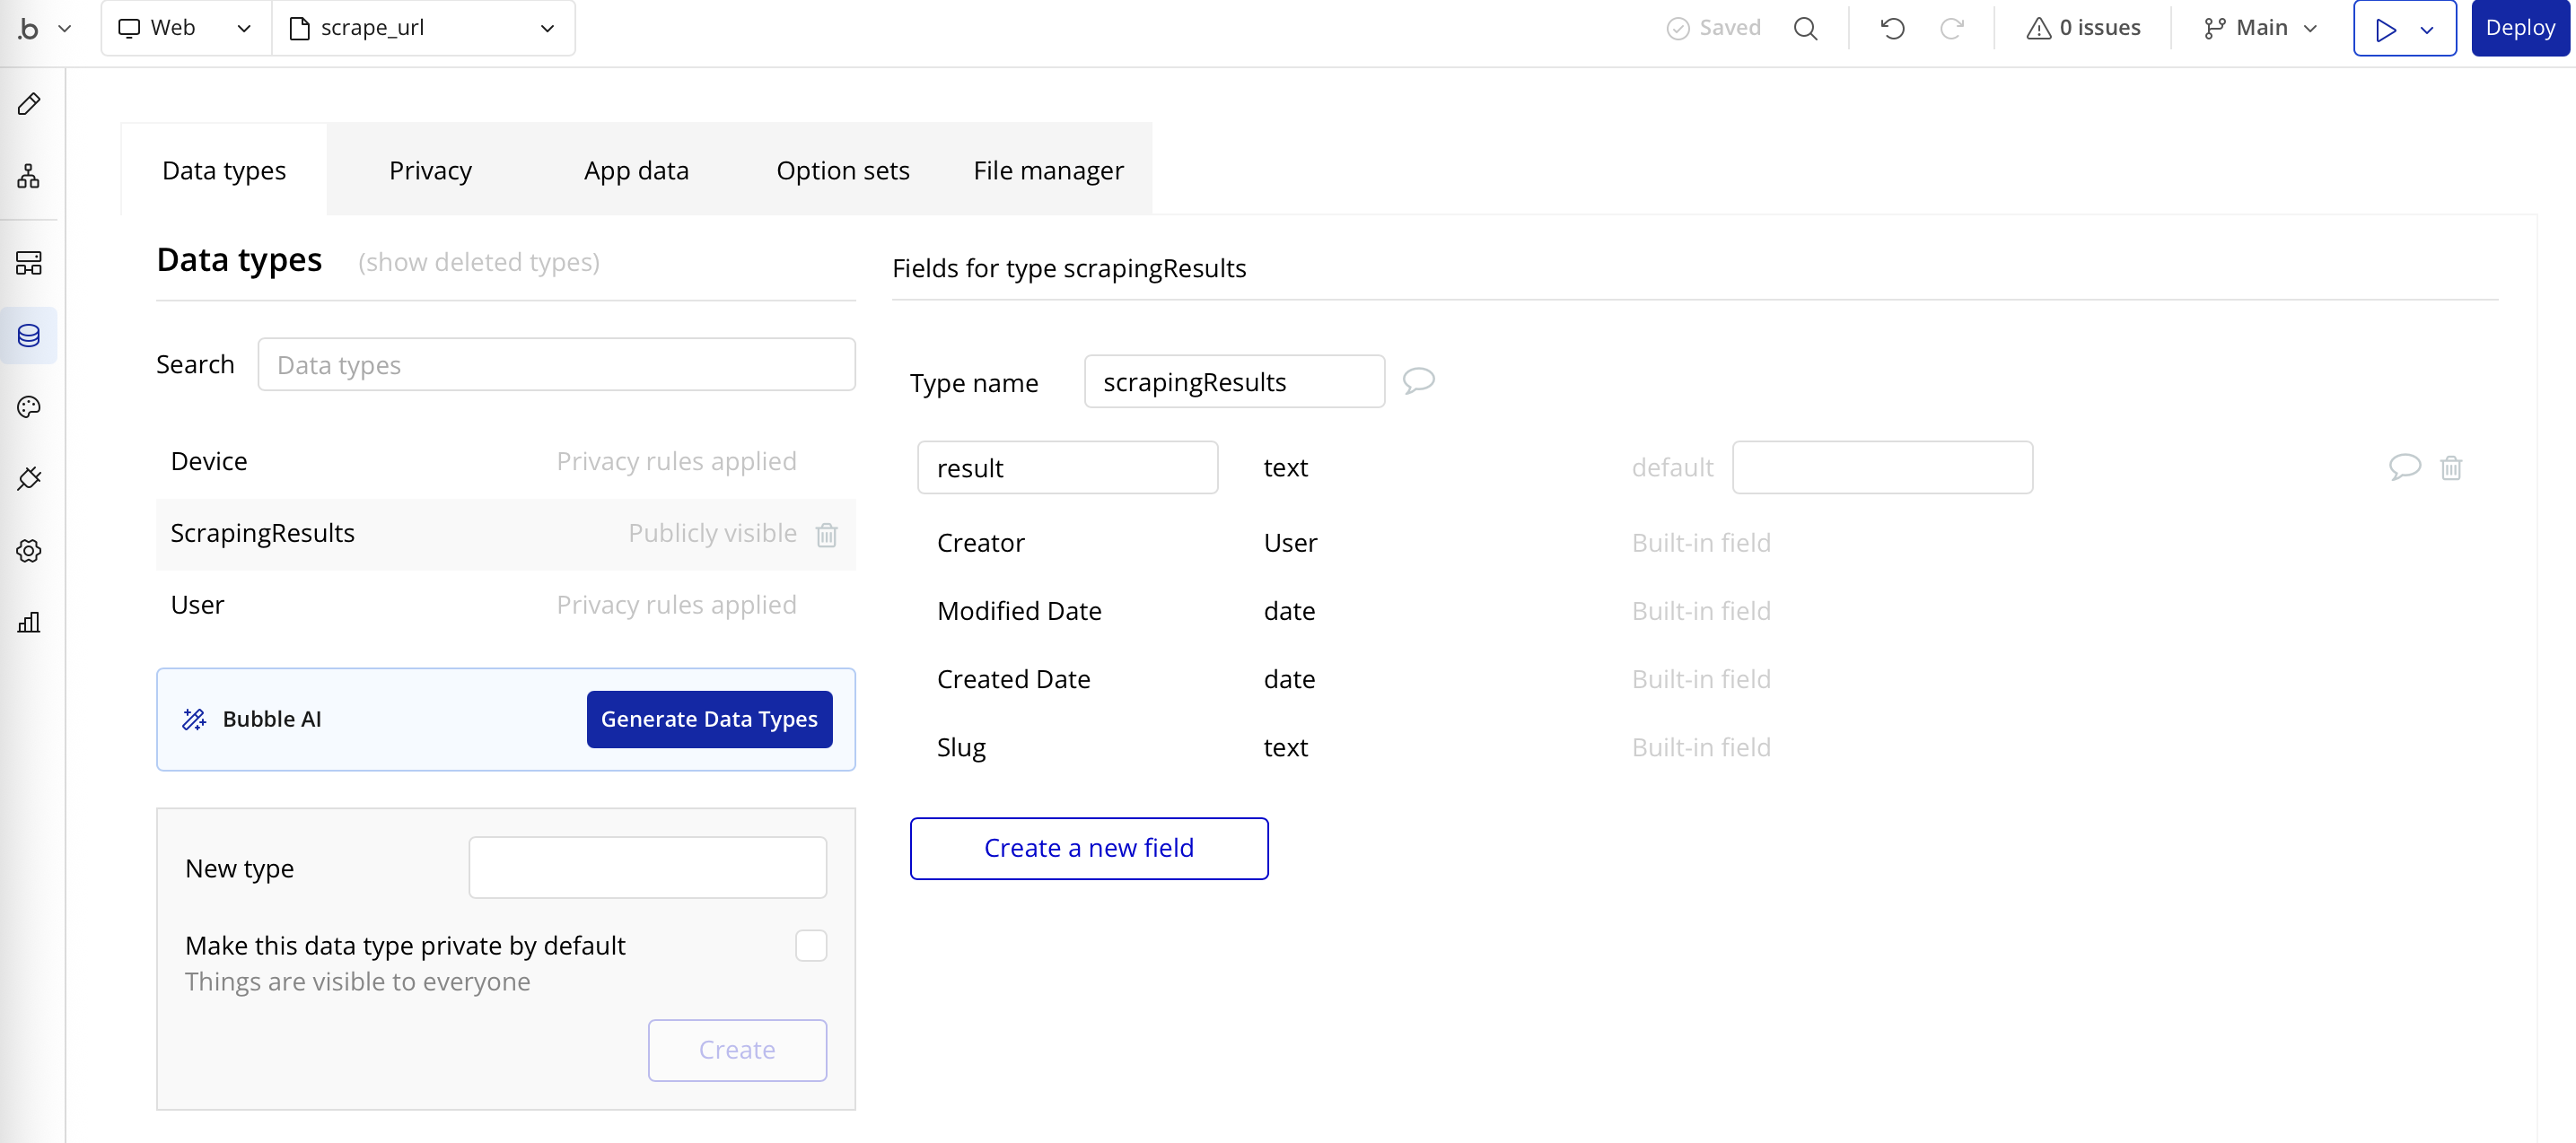Enable 'Make this data type private by default'
Image resolution: width=2576 pixels, height=1143 pixels.
[811, 944]
